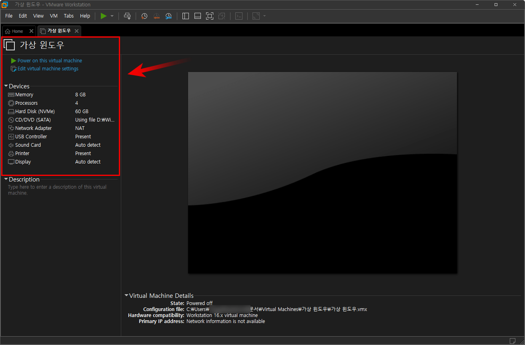This screenshot has height=345, width=525.
Task: Take a snapshot of this virtual machine
Action: (x=144, y=16)
